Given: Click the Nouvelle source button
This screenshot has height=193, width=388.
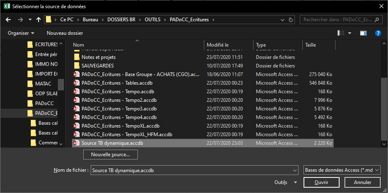Looking at the screenshot, I should coord(110,155).
